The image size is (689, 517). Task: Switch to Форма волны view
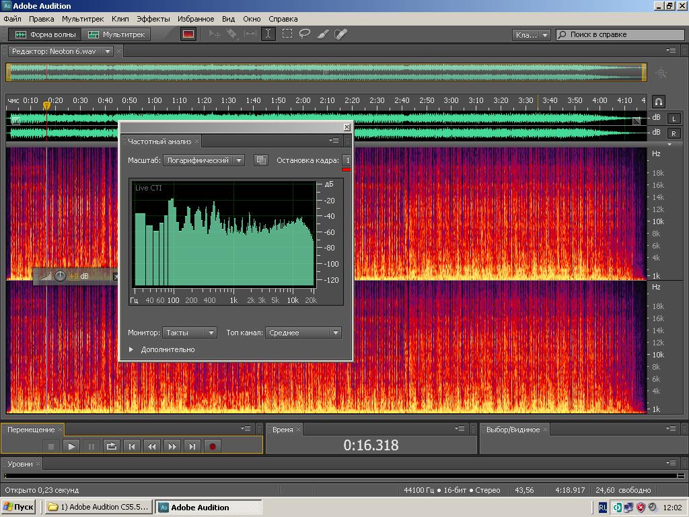[46, 34]
